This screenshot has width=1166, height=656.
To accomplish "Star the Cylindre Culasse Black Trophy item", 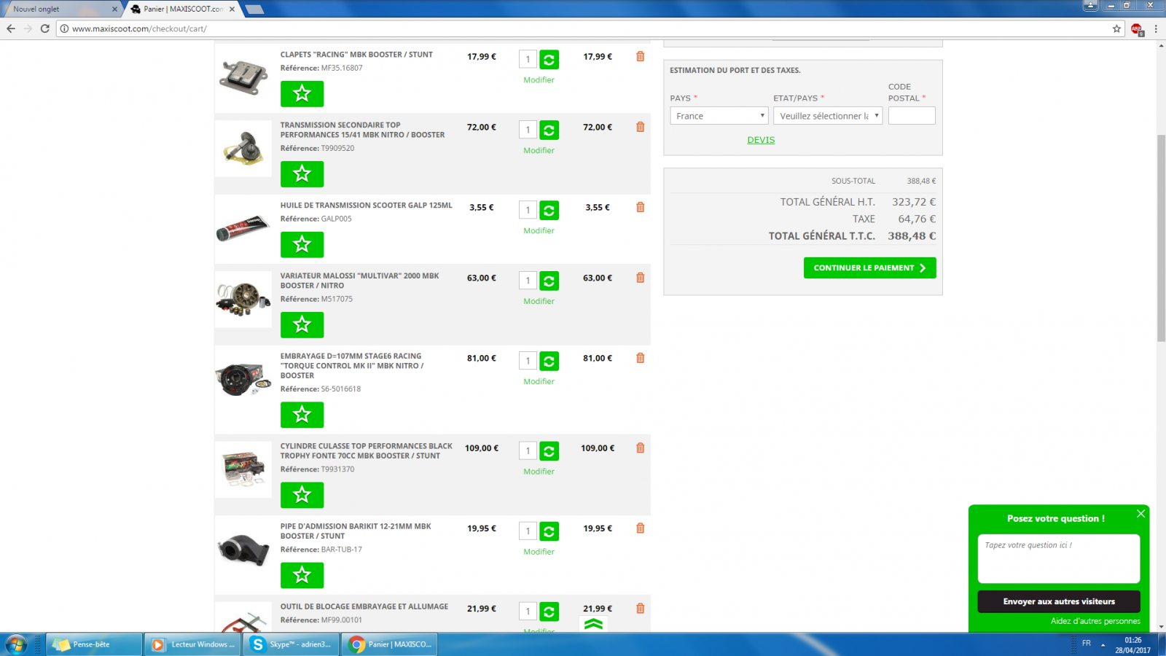I will pyautogui.click(x=302, y=495).
